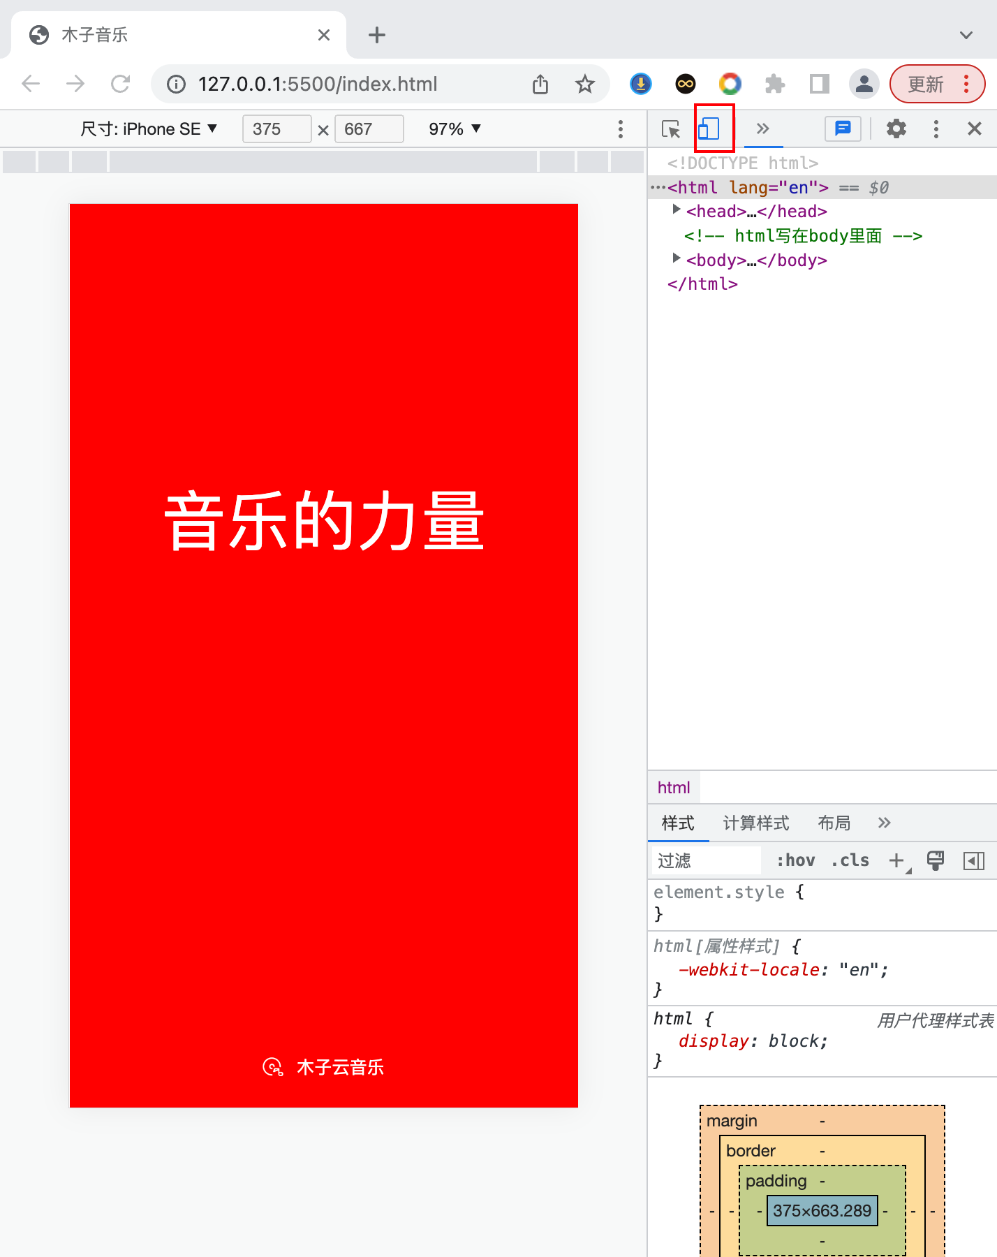Toggle the :hov element state panel
Viewport: 997px width, 1257px height.
coord(796,860)
